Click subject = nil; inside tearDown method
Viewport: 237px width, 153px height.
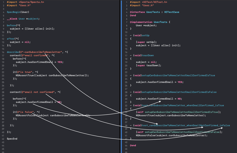146,62
